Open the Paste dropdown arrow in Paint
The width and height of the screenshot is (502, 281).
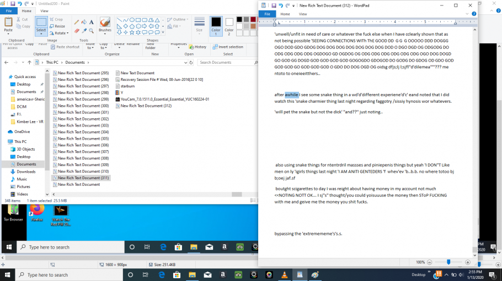[x=8, y=33]
